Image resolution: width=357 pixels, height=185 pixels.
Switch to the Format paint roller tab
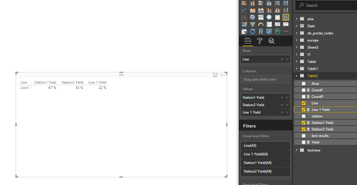tap(260, 41)
